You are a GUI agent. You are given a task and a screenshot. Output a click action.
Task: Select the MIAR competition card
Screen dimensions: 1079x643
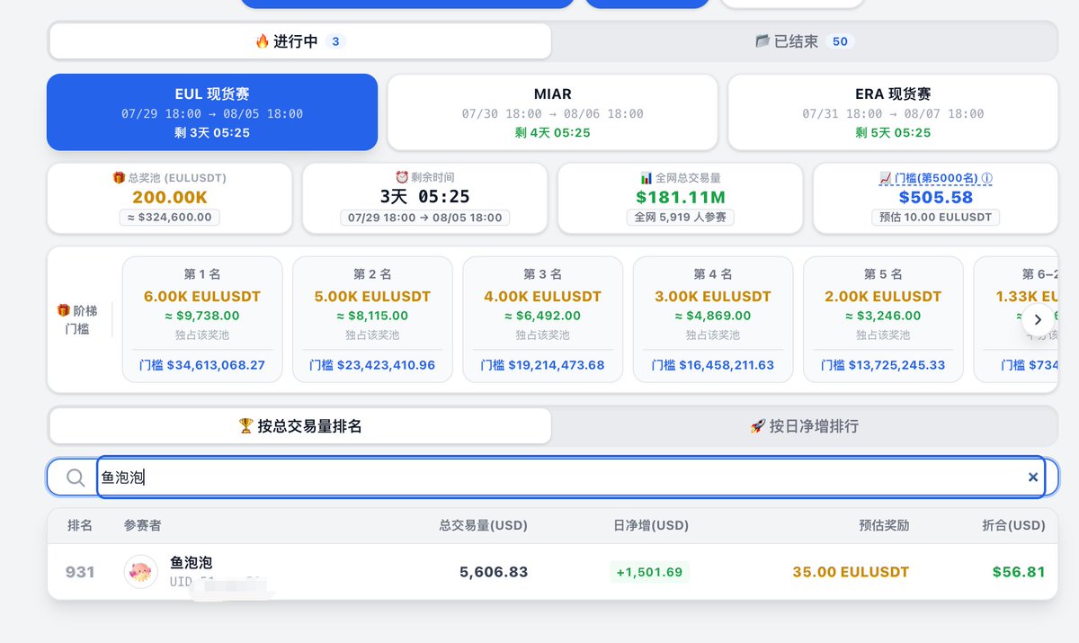553,112
